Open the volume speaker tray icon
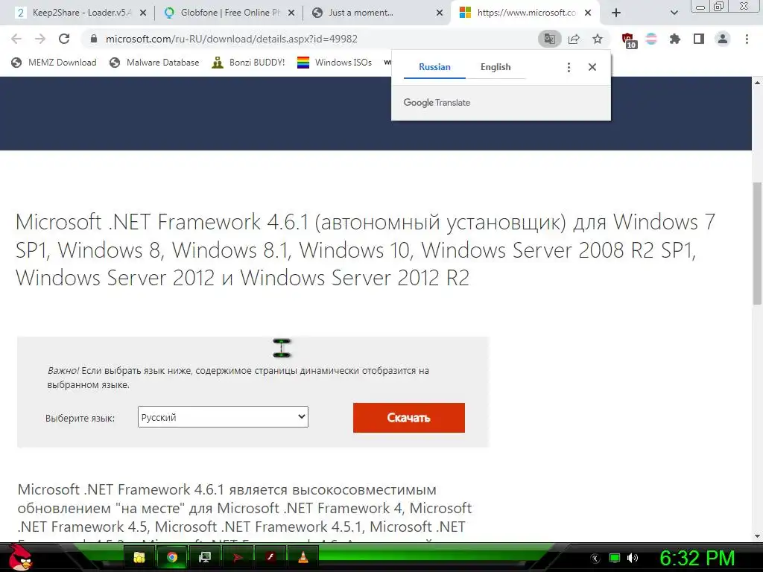The height and width of the screenshot is (572, 763). (x=633, y=559)
